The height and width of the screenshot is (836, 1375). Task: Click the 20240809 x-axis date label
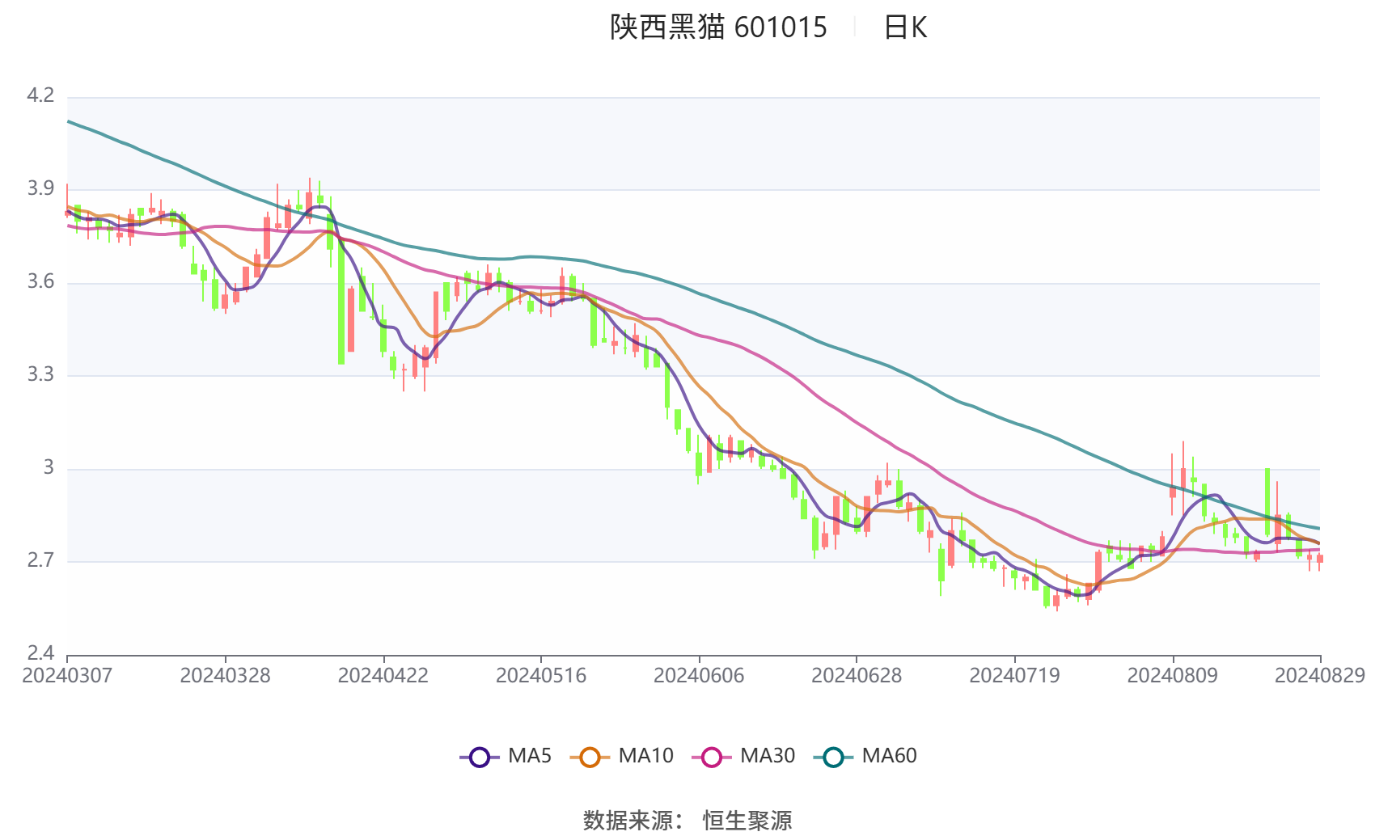pyautogui.click(x=1172, y=675)
